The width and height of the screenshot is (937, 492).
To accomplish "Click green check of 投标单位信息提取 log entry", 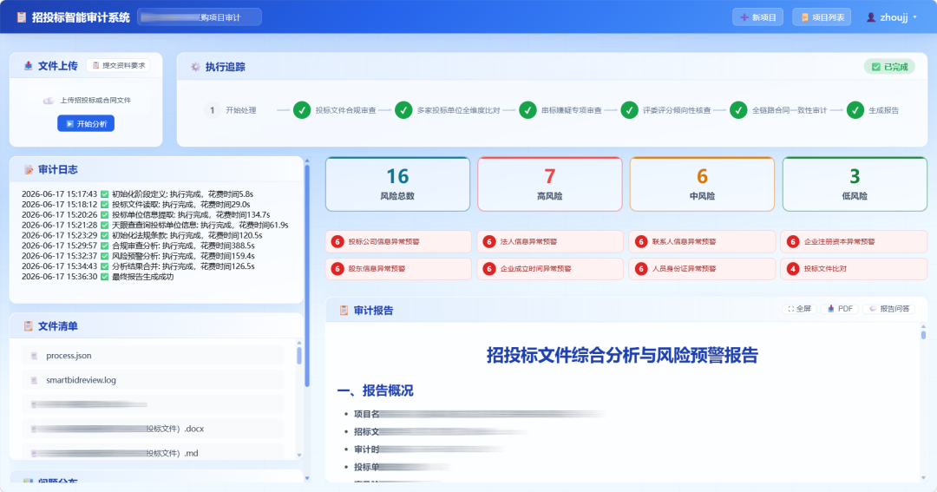I will point(105,214).
